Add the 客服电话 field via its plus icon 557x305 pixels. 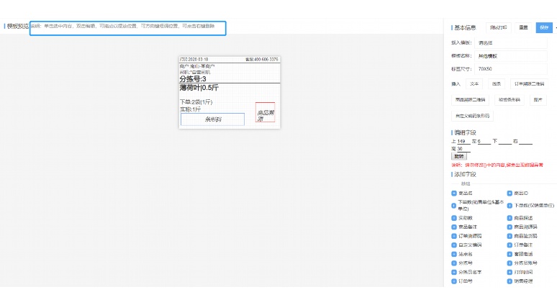point(510,254)
